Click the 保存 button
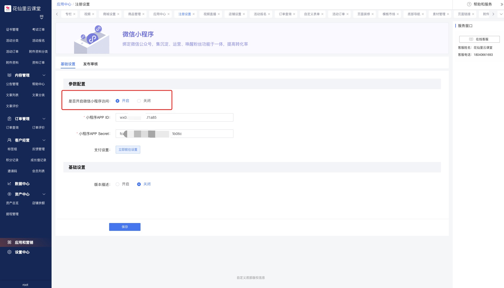This screenshot has width=504, height=288. tap(125, 227)
